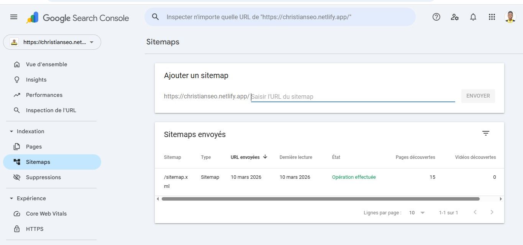523x245 pixels.
Task: Open user and permissions settings icon
Action: click(455, 17)
